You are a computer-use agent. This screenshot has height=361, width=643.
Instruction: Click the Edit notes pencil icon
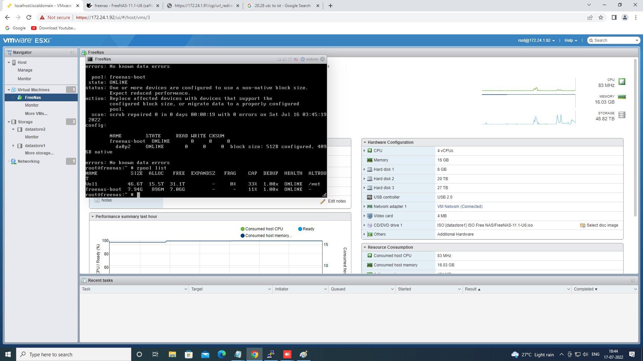tap(323, 202)
